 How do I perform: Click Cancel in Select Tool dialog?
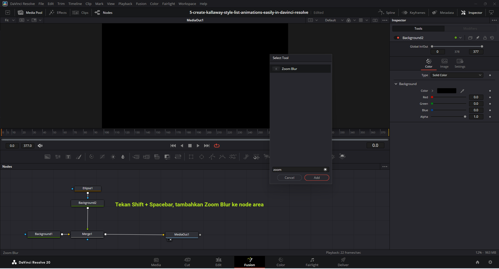point(289,178)
